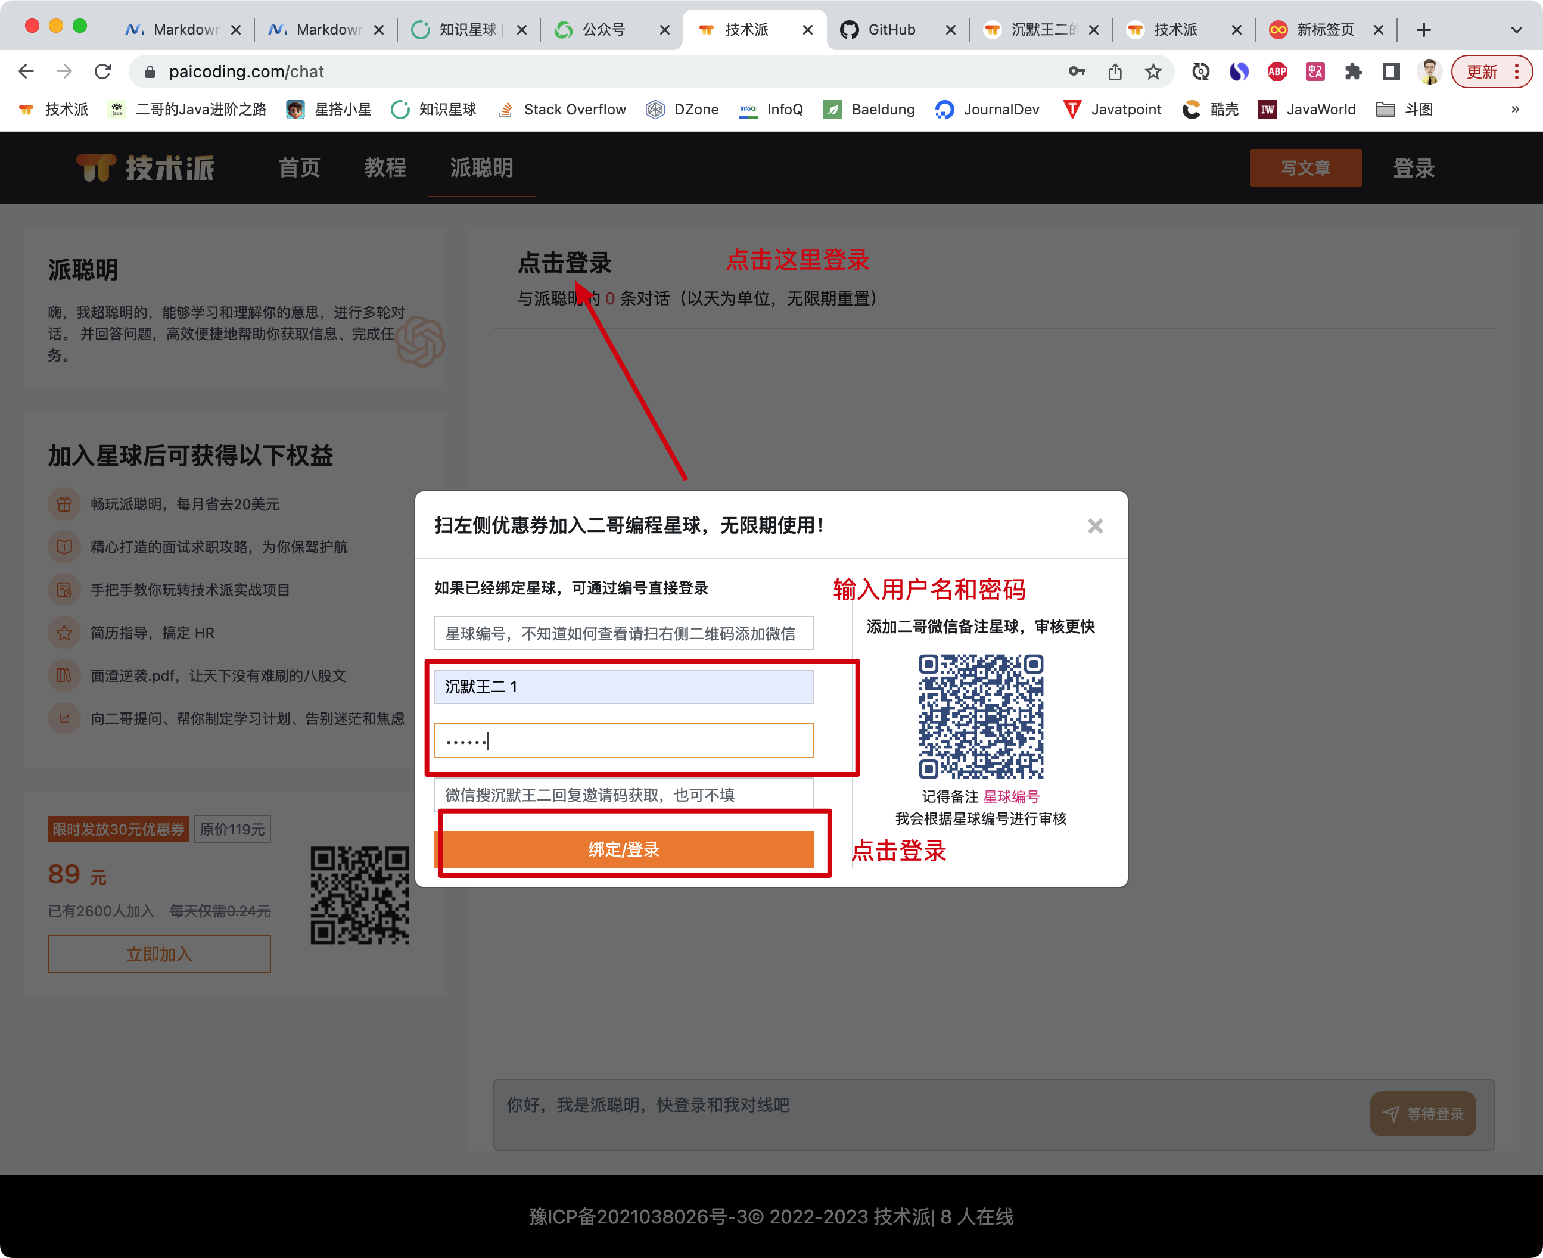Open the JavaWorld bookmark

pos(1308,110)
